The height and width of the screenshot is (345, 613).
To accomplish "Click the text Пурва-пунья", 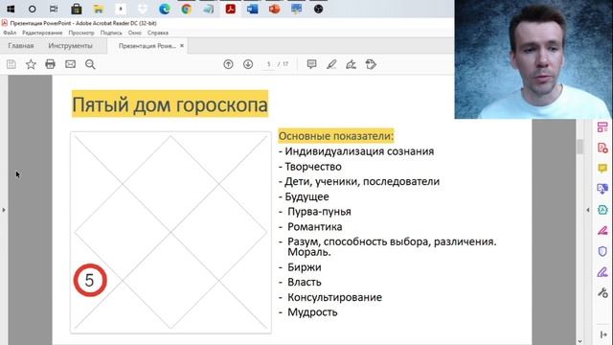I will click(x=319, y=212).
